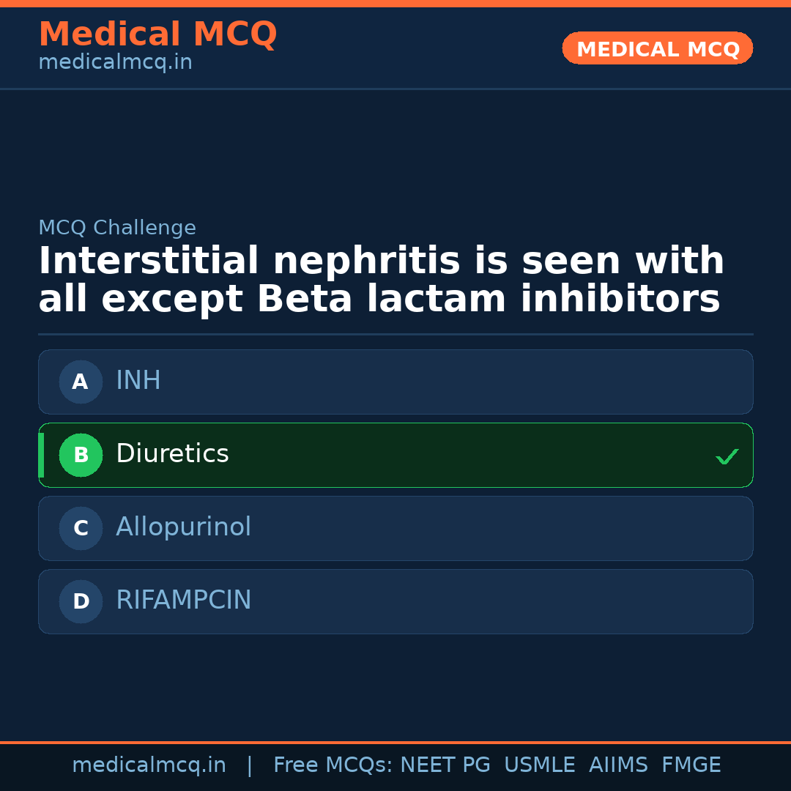Open the Medical MCQ header title
Viewport: 791px width, 791px height.
pos(157,34)
